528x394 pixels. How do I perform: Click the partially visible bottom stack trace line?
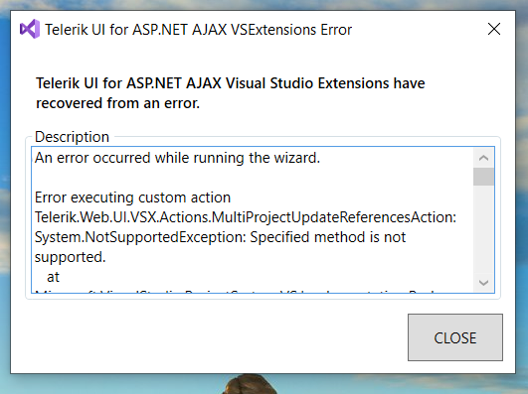click(x=236, y=291)
